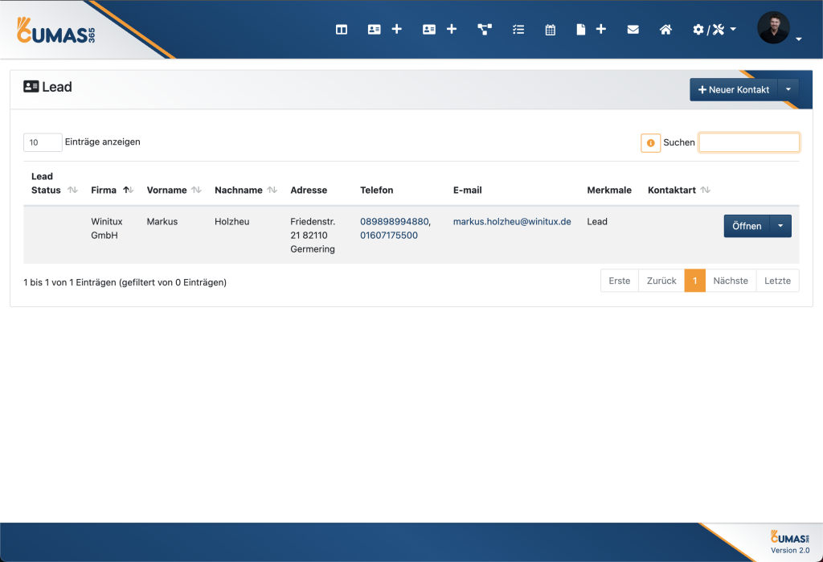Open the task checklist icon
Screen dimensions: 823x562
[518, 30]
